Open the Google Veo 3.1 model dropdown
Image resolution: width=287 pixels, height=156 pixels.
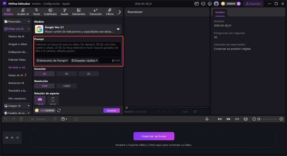(x=78, y=29)
